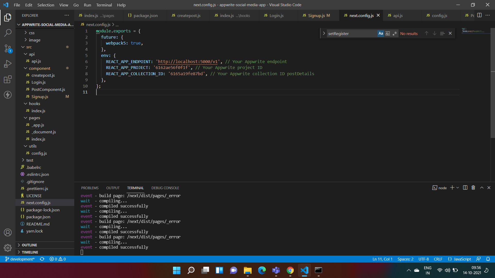Viewport: 495px width, 278px height.
Task: Switch to the OUTPUT panel tab
Action: pyautogui.click(x=113, y=188)
